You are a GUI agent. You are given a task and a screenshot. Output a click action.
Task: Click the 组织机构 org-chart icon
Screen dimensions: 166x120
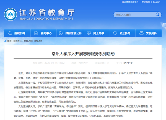pyautogui.click(x=11, y=33)
